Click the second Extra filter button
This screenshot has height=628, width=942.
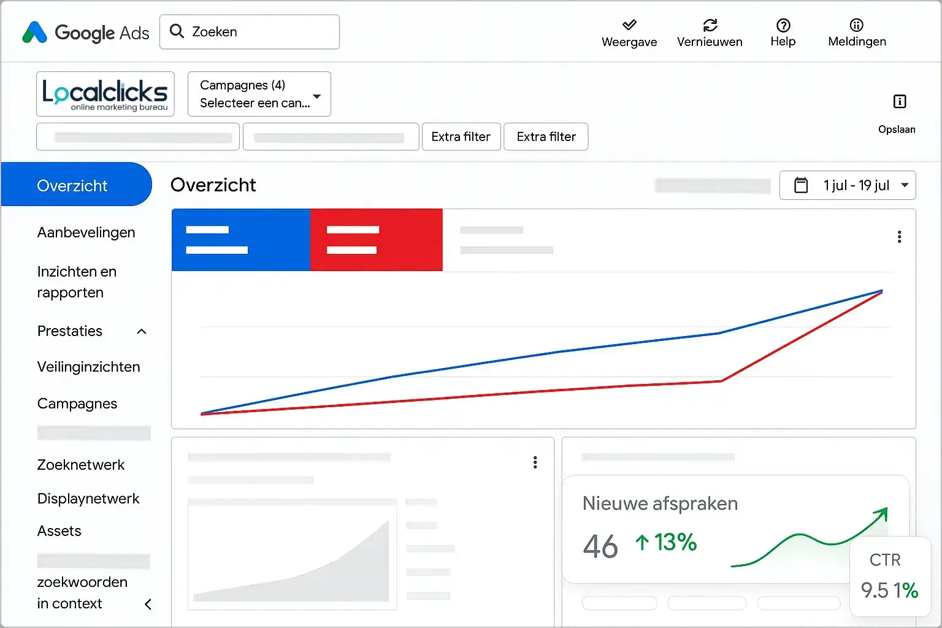[x=546, y=137]
